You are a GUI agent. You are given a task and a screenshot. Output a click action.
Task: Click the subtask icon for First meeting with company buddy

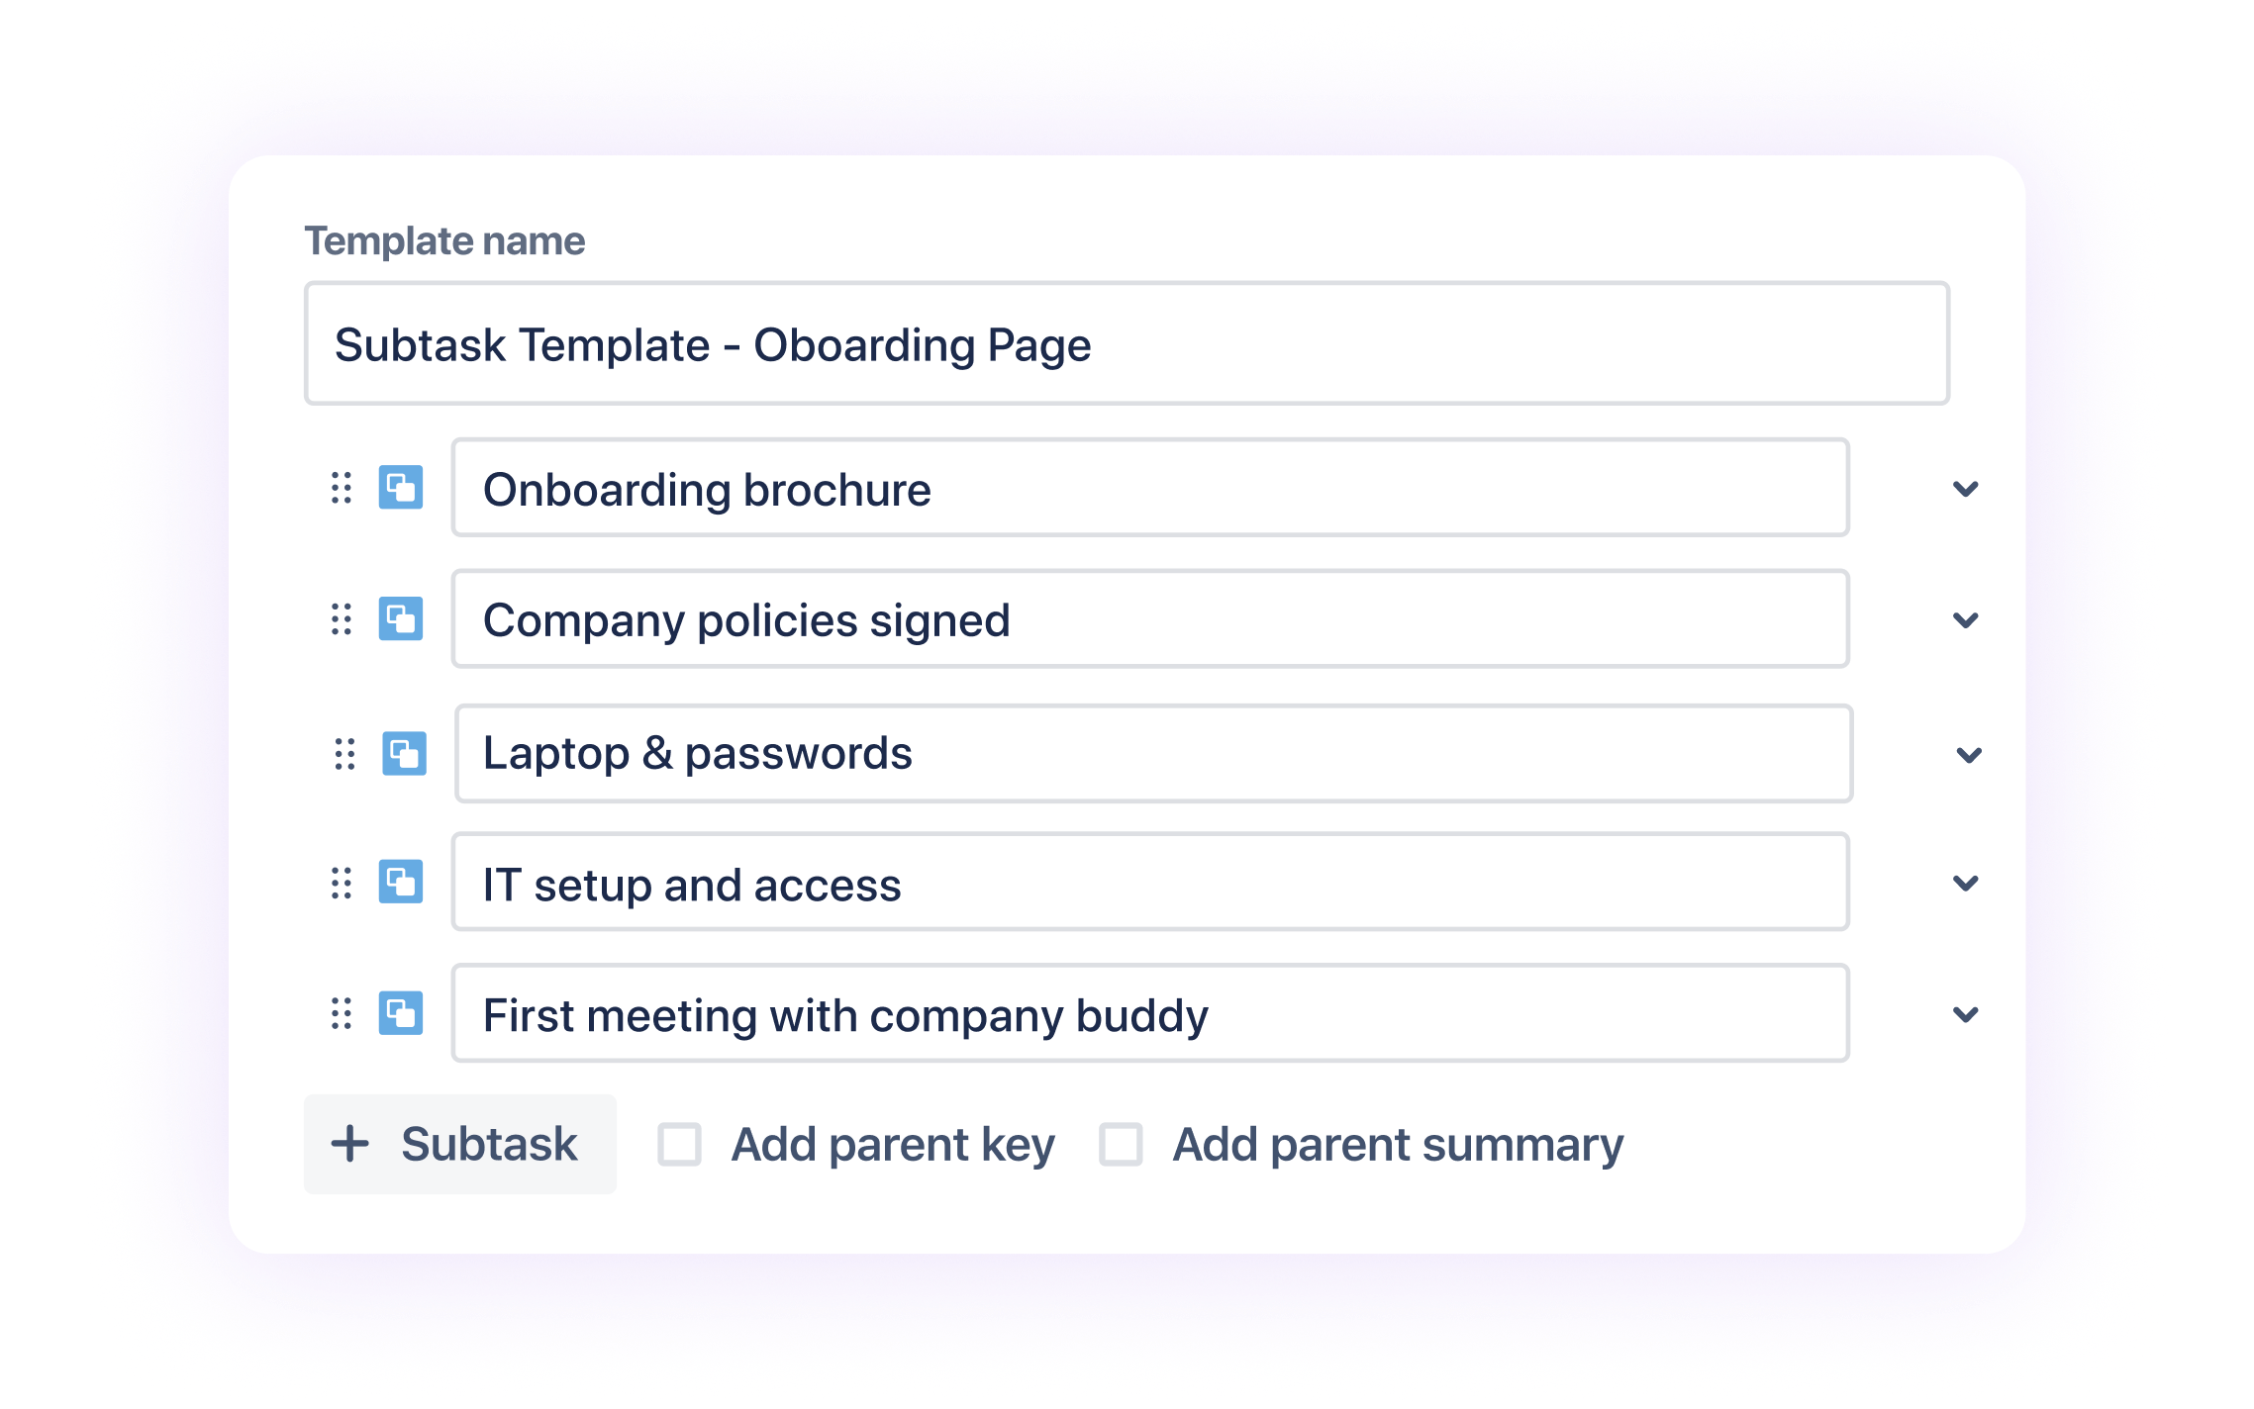click(x=403, y=1016)
